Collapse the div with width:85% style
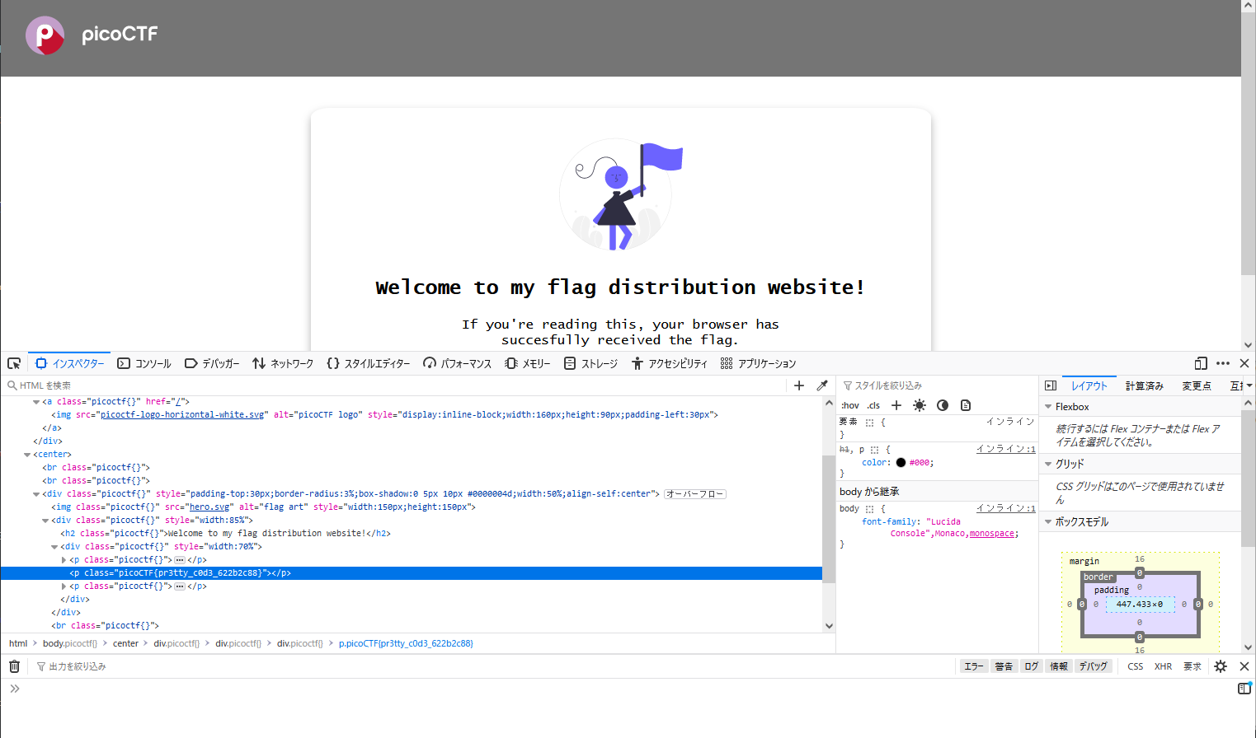This screenshot has height=738, width=1256. pos(45,521)
